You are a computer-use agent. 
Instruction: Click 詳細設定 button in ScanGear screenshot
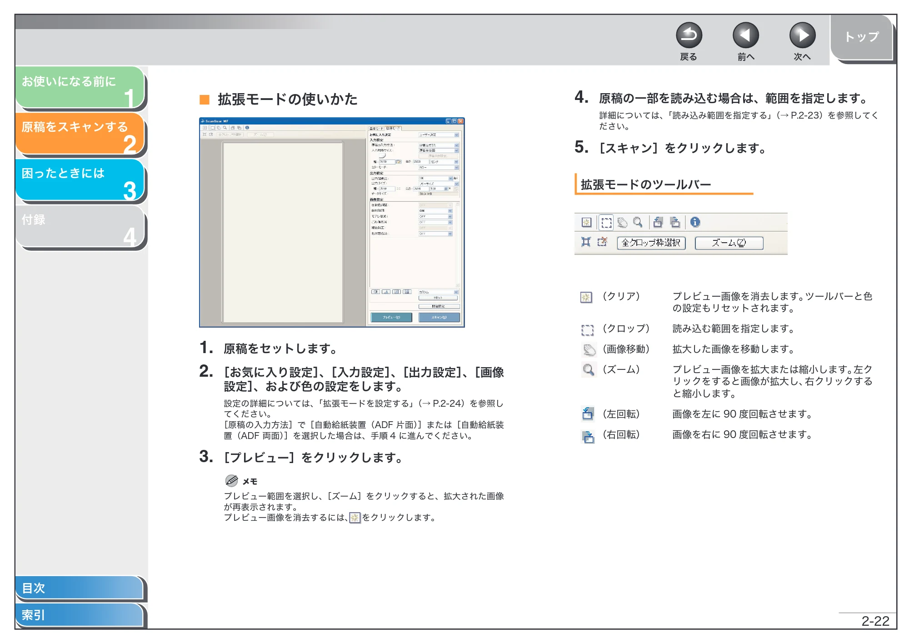[439, 307]
